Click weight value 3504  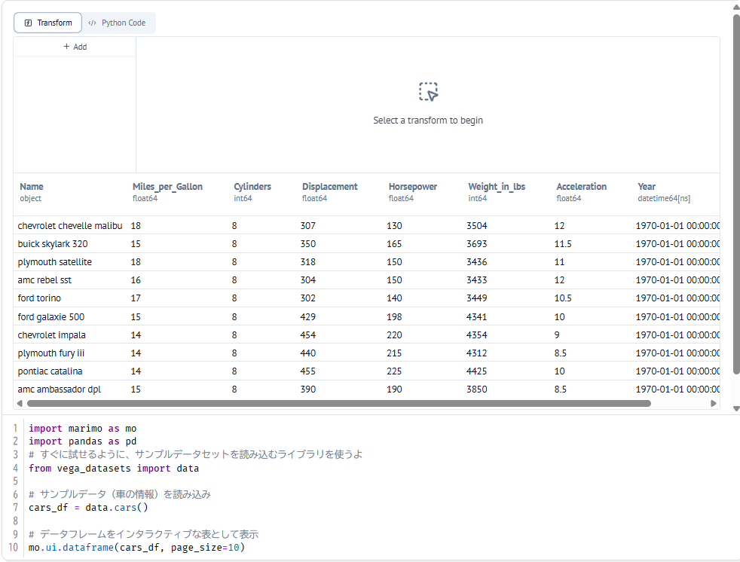click(x=477, y=225)
